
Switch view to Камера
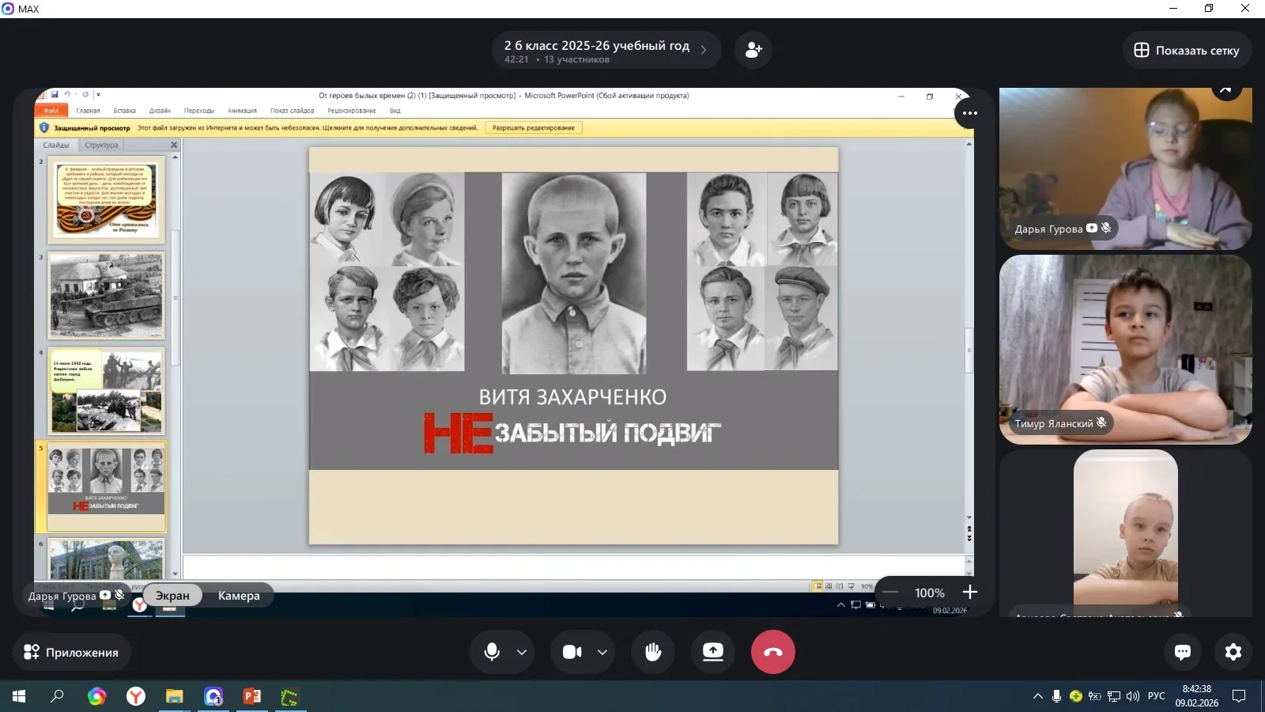coord(239,596)
